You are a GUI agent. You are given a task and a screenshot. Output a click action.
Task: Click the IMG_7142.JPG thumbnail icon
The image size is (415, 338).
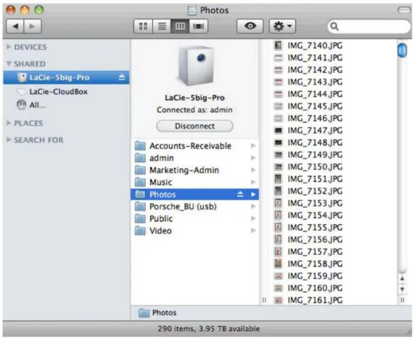click(x=278, y=70)
